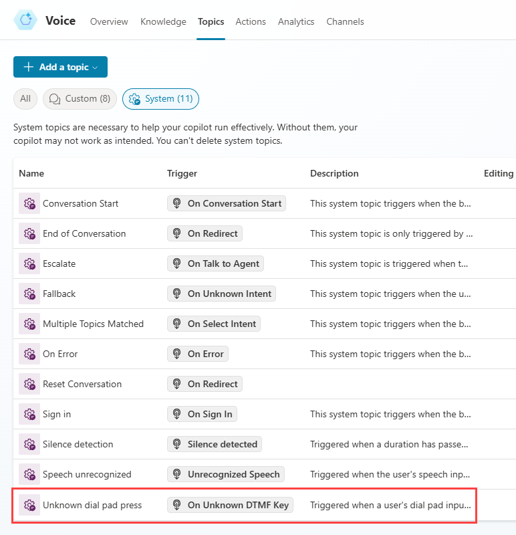
Task: Open the Conversation Start topic name
Action: pyautogui.click(x=80, y=203)
